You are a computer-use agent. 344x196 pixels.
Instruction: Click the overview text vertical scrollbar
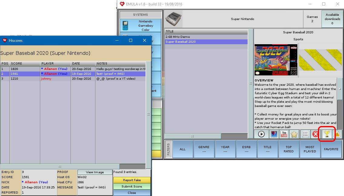pos(340,89)
